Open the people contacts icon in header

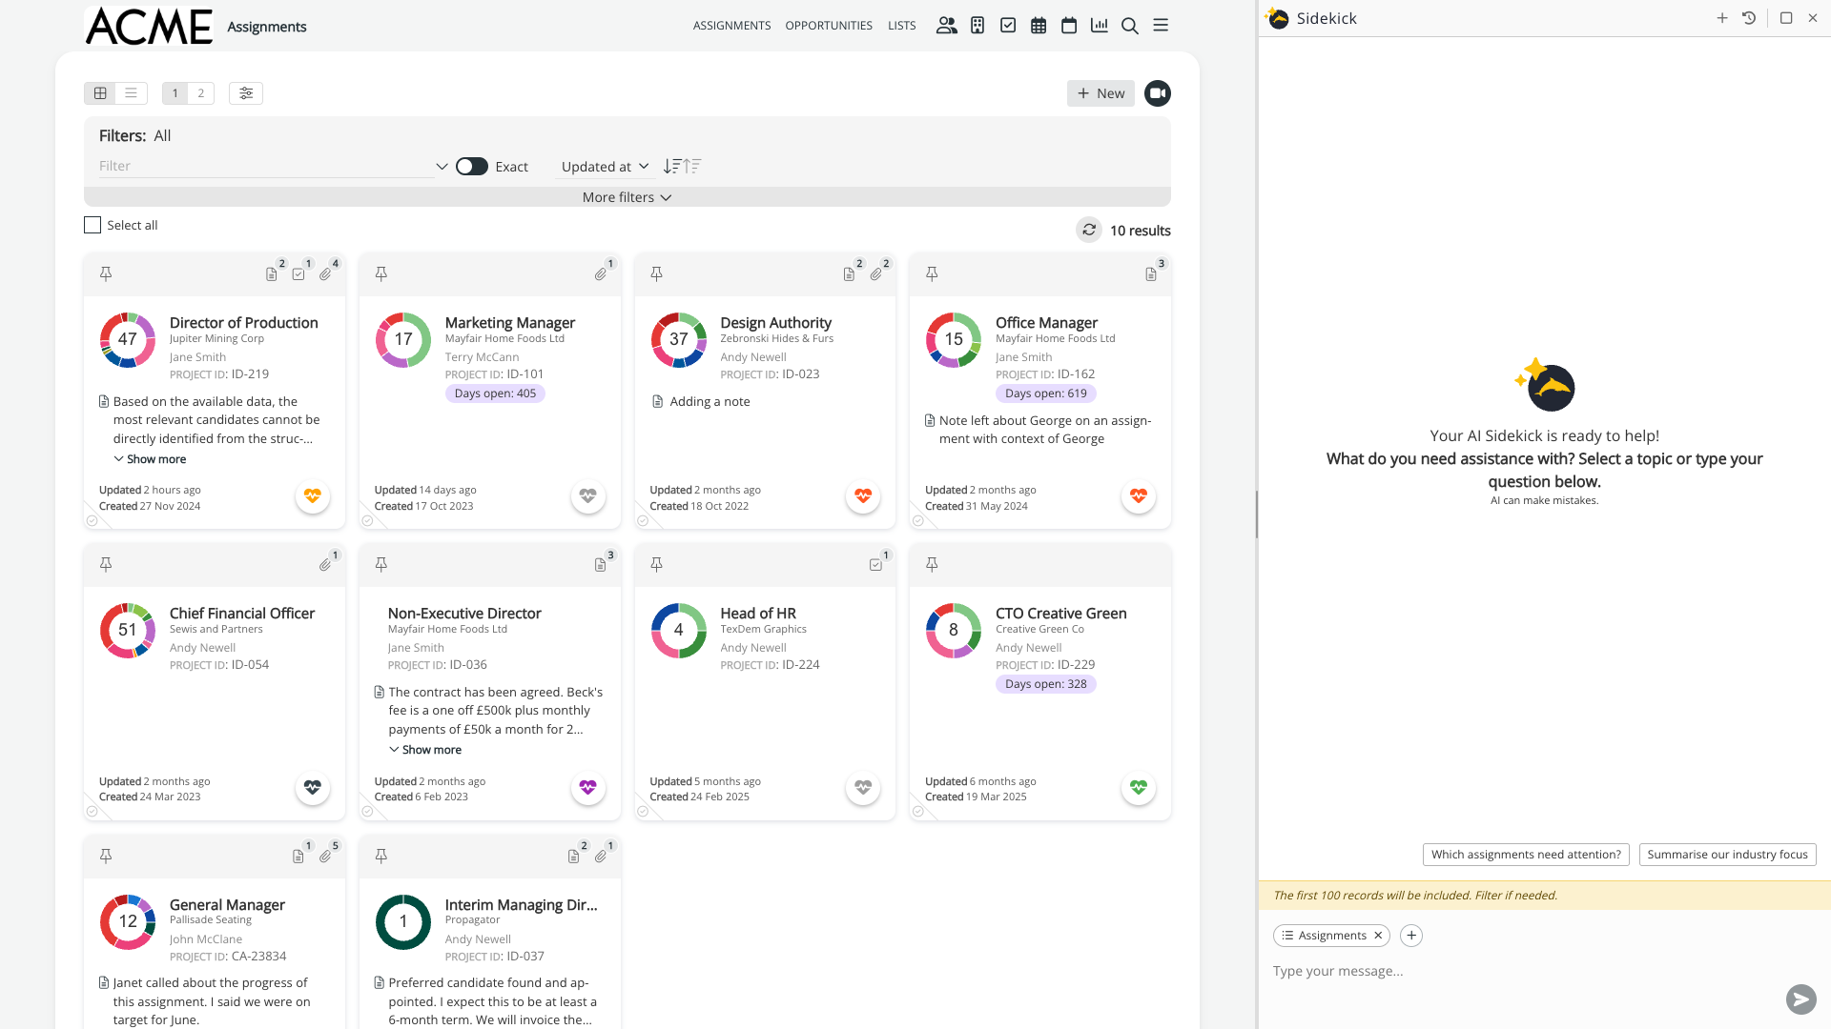(x=946, y=26)
